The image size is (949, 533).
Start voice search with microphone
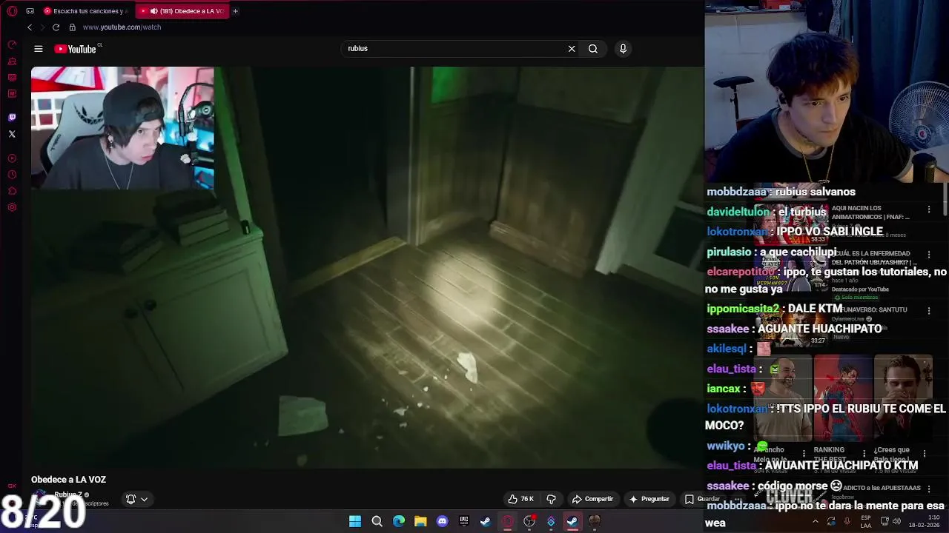(623, 49)
